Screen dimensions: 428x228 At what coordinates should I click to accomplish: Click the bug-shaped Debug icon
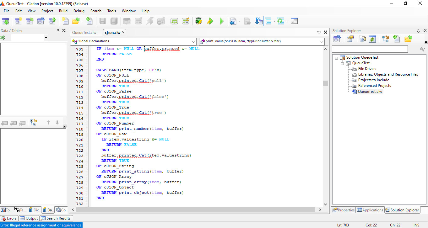point(198,21)
